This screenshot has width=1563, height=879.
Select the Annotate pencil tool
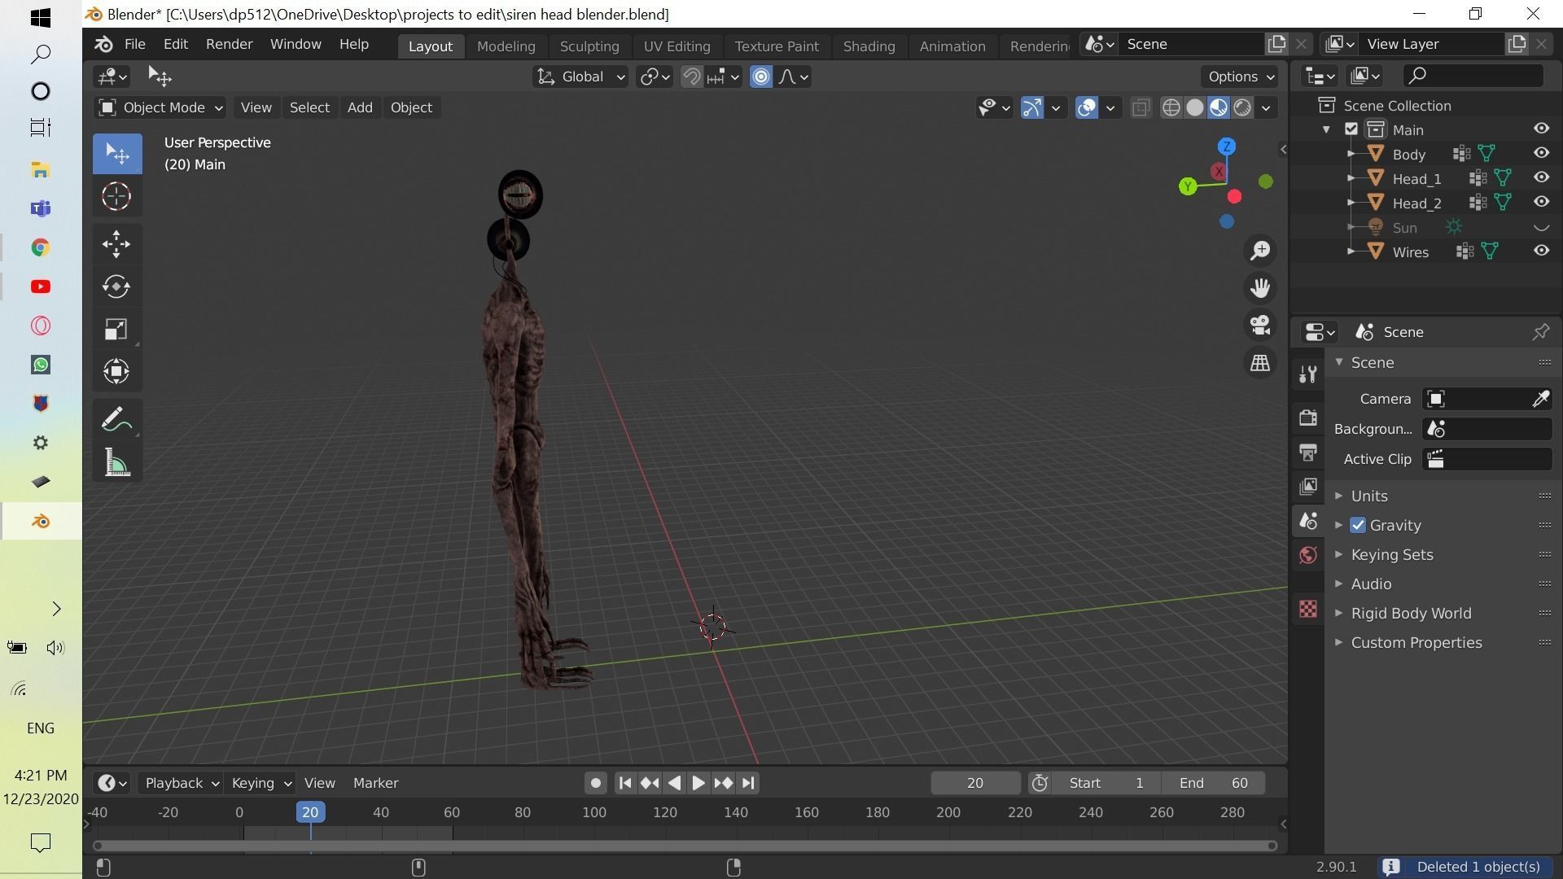click(117, 420)
